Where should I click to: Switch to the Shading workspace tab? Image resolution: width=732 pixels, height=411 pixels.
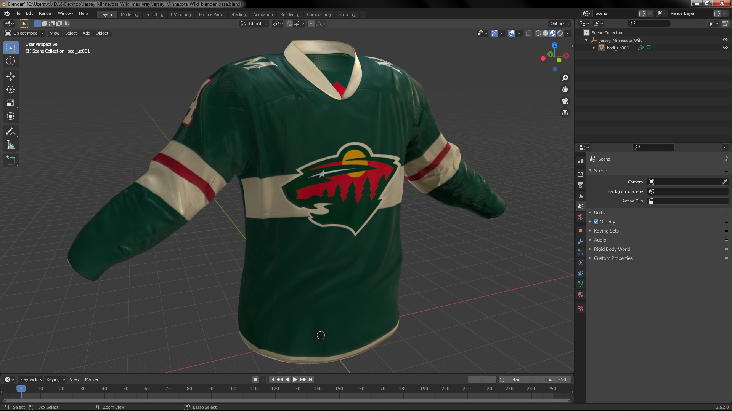coord(238,14)
